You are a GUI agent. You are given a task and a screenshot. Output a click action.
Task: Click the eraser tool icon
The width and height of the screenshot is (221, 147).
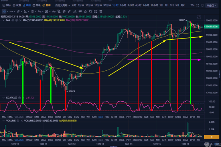tap(75, 12)
